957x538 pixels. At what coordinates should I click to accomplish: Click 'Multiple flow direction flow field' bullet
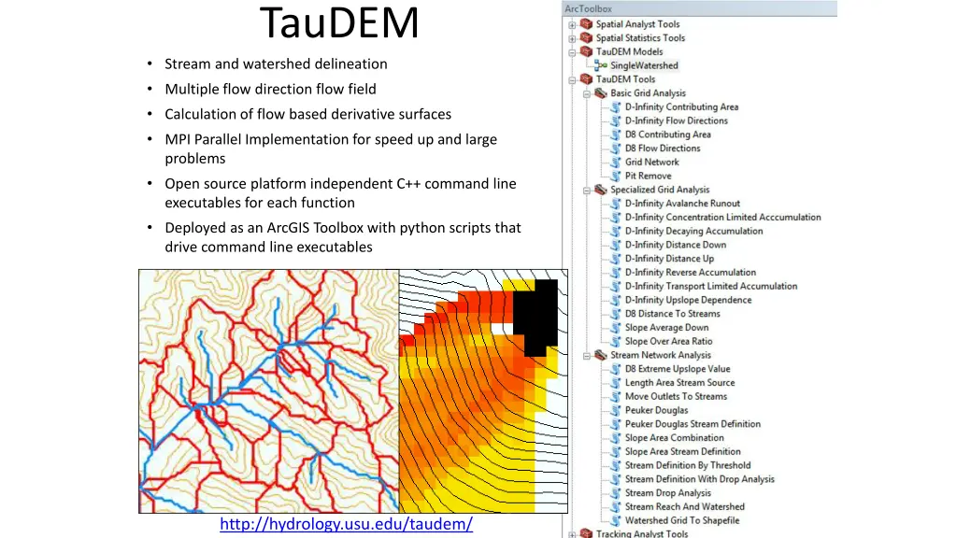[270, 89]
